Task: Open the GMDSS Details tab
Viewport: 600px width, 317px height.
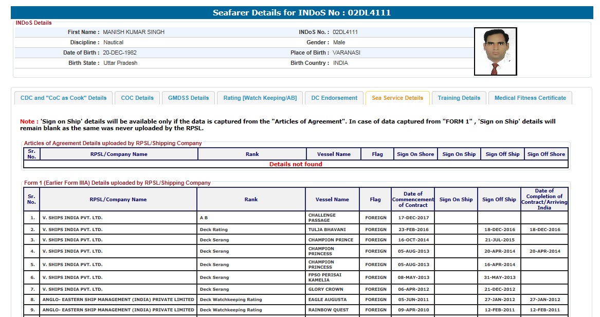Action: [x=189, y=98]
